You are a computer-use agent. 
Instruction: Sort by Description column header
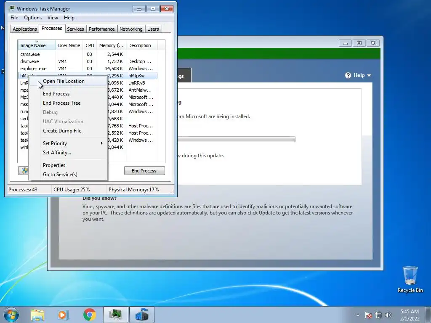click(141, 45)
